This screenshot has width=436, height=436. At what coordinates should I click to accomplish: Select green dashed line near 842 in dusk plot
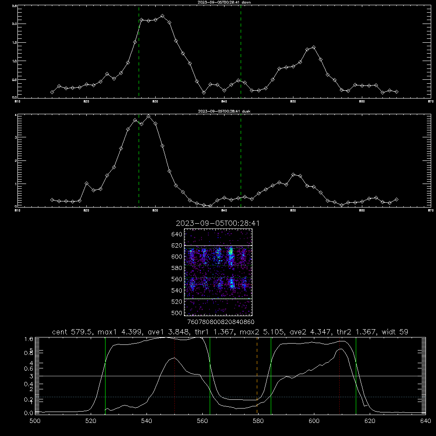pyautogui.click(x=241, y=161)
